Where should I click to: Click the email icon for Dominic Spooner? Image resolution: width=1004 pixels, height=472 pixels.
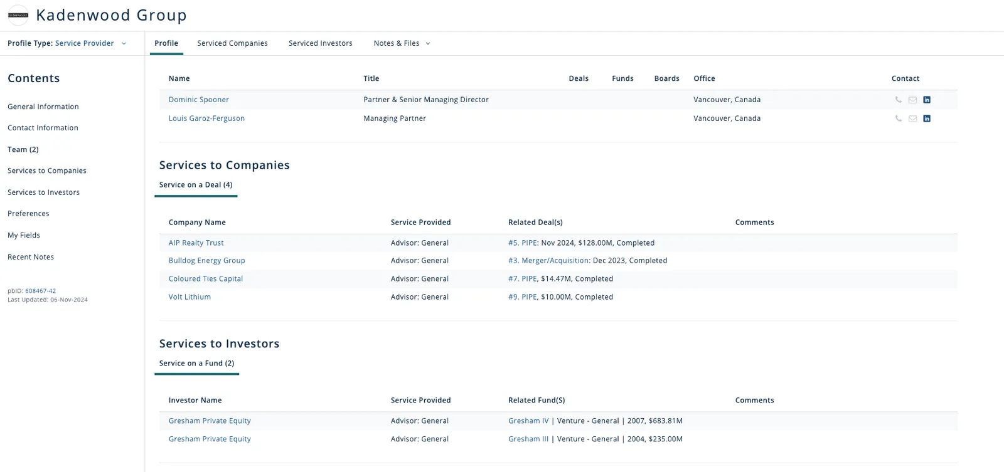point(912,100)
